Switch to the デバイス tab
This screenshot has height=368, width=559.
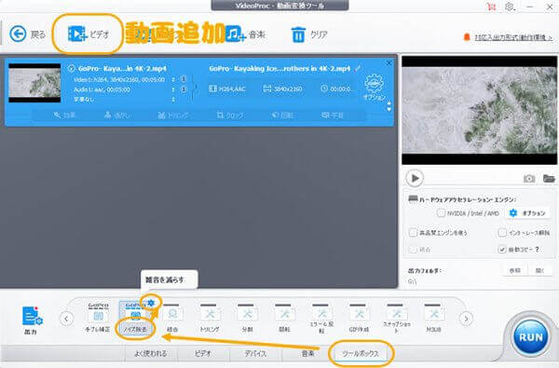click(255, 353)
